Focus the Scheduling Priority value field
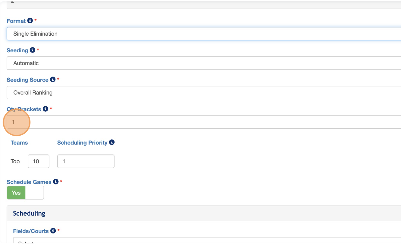 click(86, 161)
